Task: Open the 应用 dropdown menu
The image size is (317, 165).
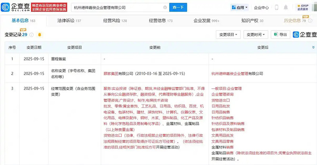Action: pyautogui.click(x=240, y=8)
